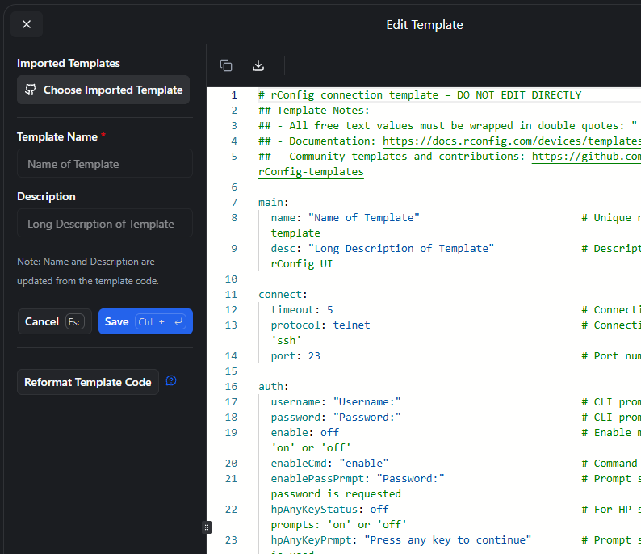Open Choose Imported Template button
This screenshot has height=554, width=641.
coord(103,90)
